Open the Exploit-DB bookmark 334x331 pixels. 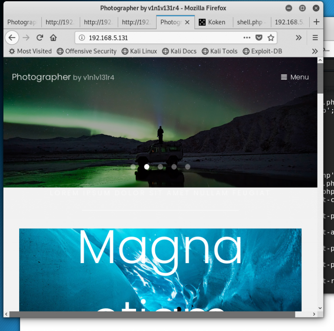(262, 51)
